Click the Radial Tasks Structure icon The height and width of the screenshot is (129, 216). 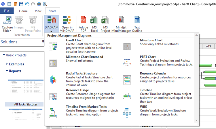coord(53,80)
